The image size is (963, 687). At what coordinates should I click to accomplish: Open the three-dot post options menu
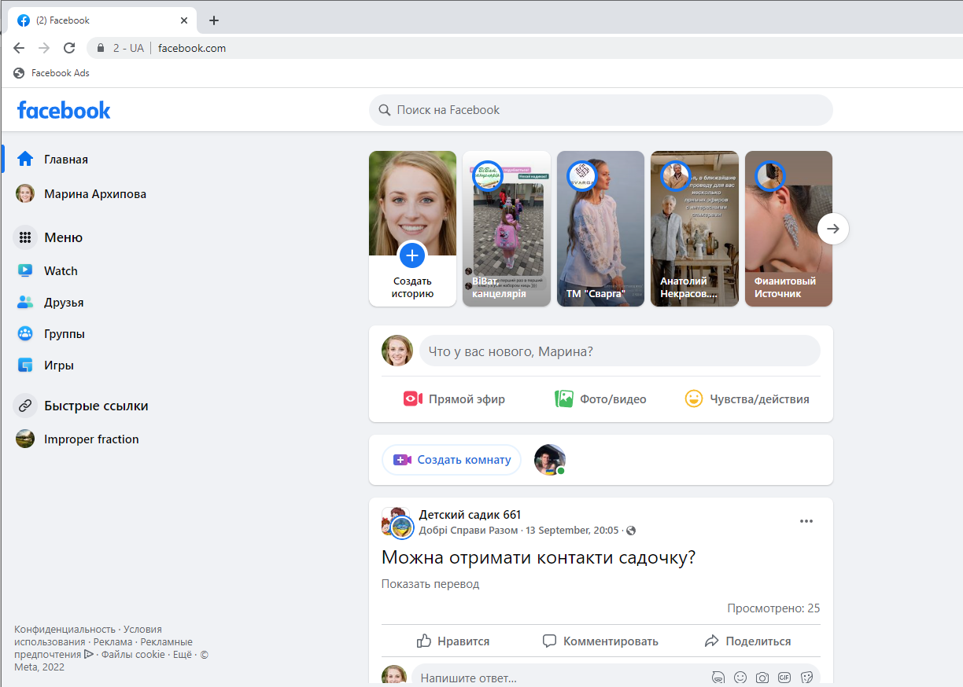pos(806,521)
